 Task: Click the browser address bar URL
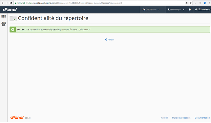(74, 3)
